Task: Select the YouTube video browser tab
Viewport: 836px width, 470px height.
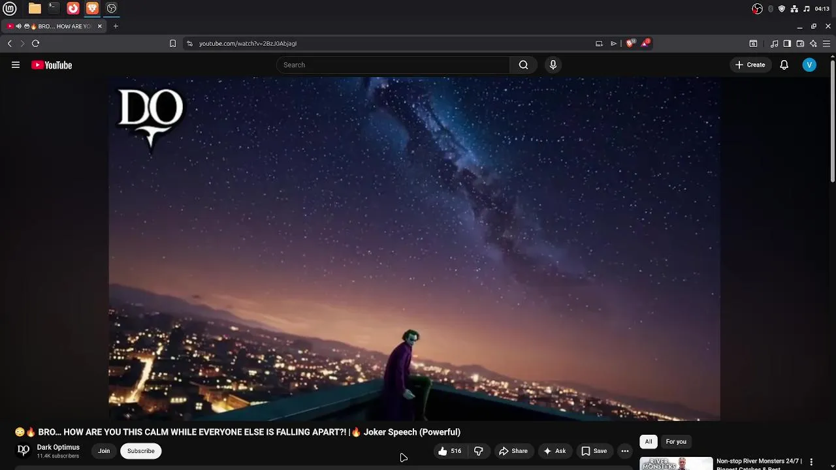Action: (x=55, y=26)
